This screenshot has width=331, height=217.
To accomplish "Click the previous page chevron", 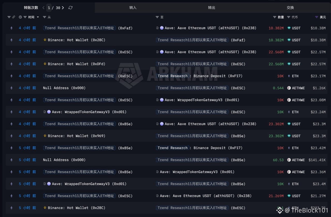I will [x=43, y=7].
